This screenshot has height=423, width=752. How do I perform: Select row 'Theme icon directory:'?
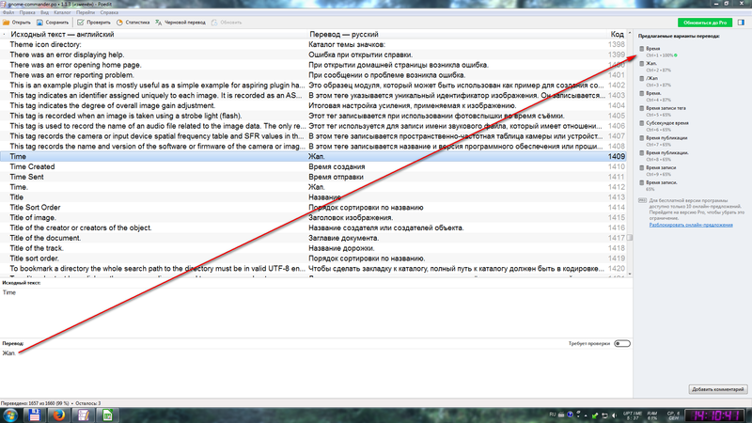tap(314, 44)
